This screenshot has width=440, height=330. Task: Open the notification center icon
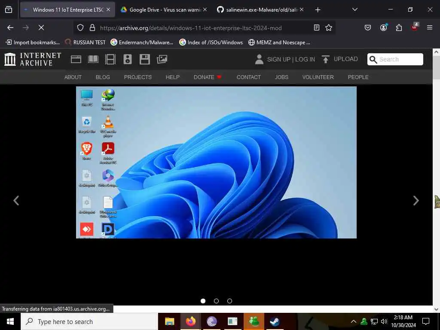click(426, 321)
